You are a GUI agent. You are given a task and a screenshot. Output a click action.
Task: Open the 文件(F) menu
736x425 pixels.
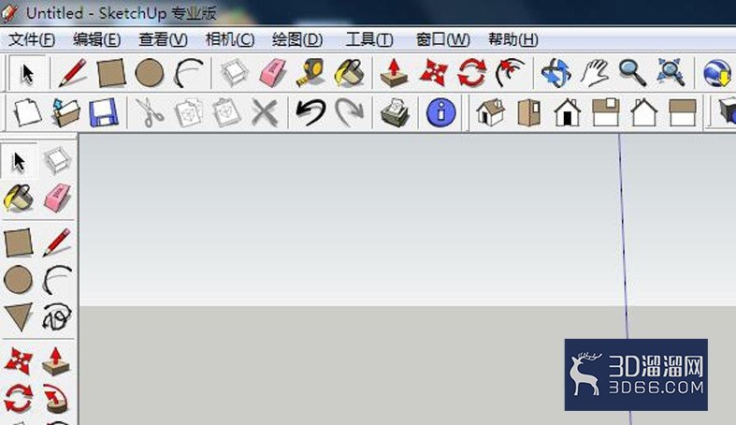click(32, 39)
